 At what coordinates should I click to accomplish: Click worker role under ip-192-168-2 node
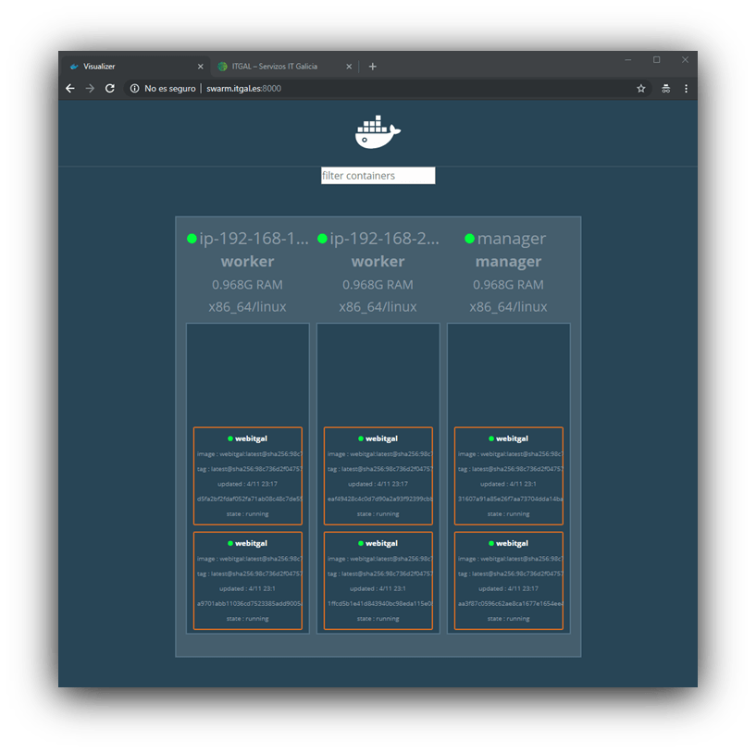click(378, 261)
